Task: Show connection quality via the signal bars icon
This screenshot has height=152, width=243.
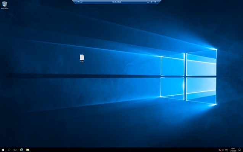Action: click(82, 2)
